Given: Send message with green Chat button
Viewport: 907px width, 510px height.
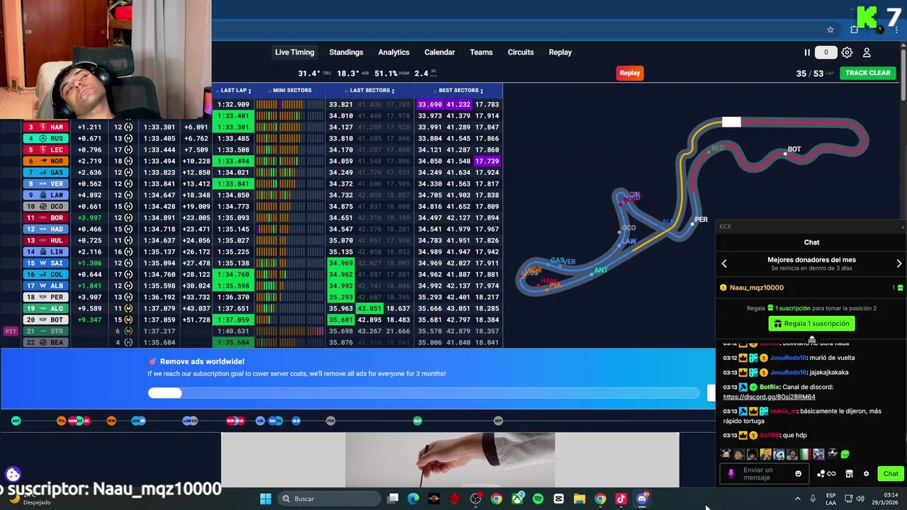Looking at the screenshot, I should tap(890, 474).
